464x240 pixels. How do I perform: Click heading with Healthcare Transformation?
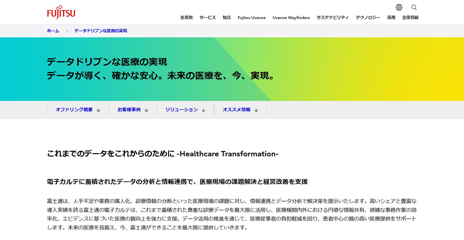pyautogui.click(x=163, y=154)
